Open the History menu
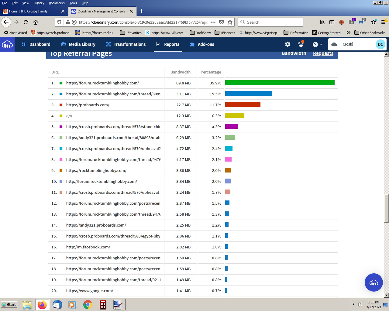 tap(39, 3)
